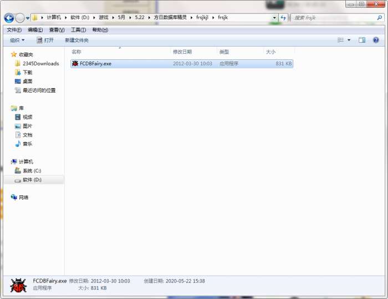Select 计算机 in navigation pane

coord(25,162)
